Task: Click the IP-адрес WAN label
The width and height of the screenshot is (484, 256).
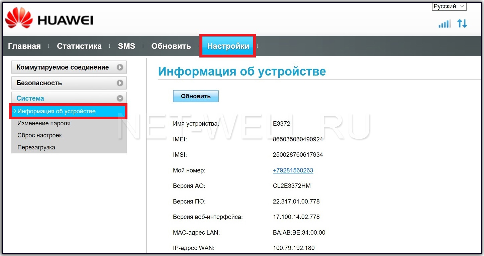Action: point(194,248)
